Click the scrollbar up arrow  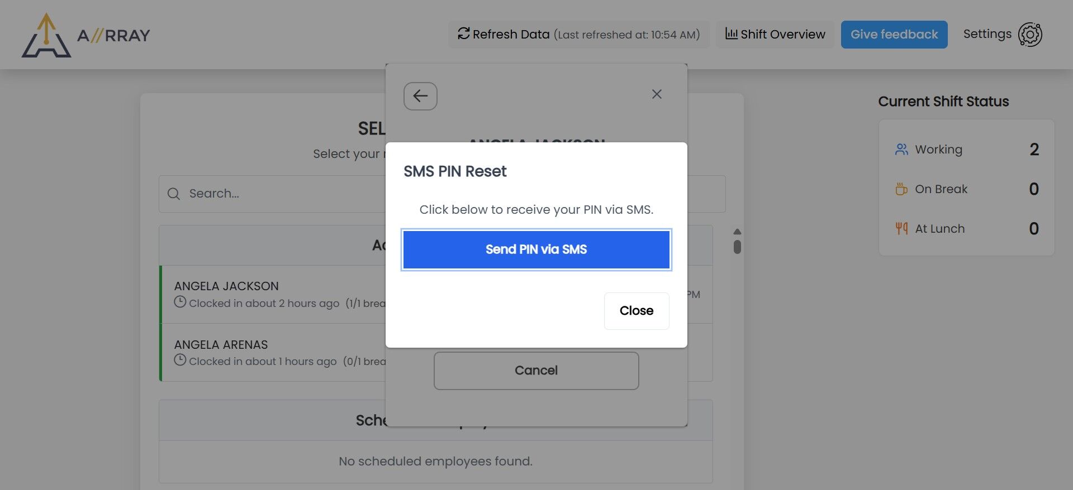pos(737,231)
